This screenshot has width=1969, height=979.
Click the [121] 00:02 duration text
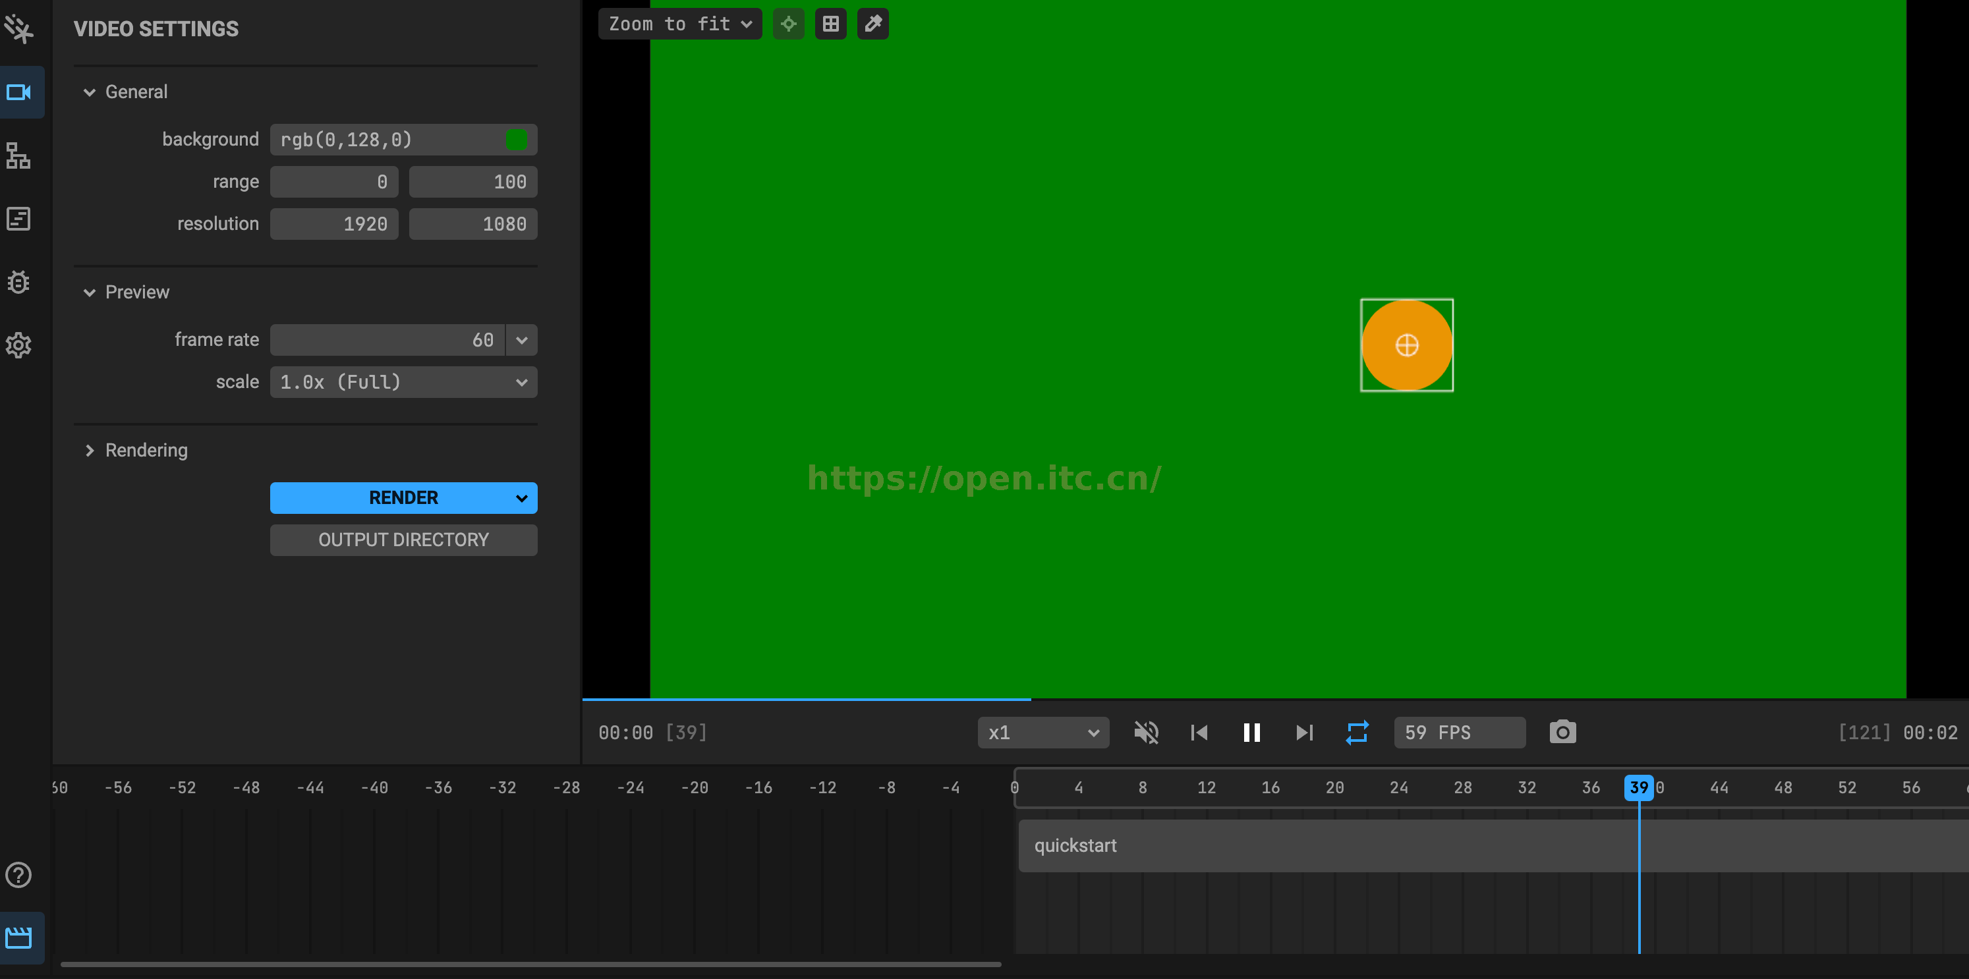[1898, 733]
